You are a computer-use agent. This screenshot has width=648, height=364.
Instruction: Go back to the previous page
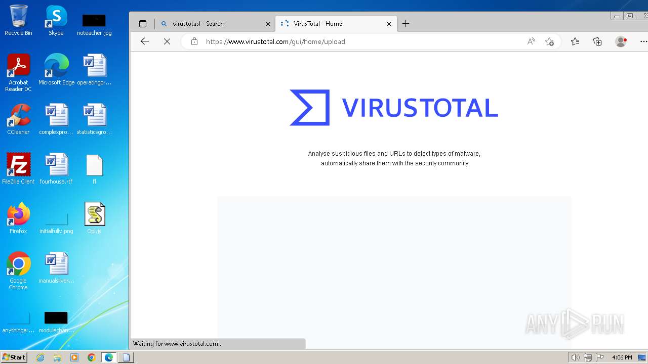point(145,41)
